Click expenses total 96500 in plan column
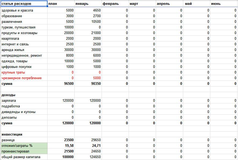 (x=61, y=84)
